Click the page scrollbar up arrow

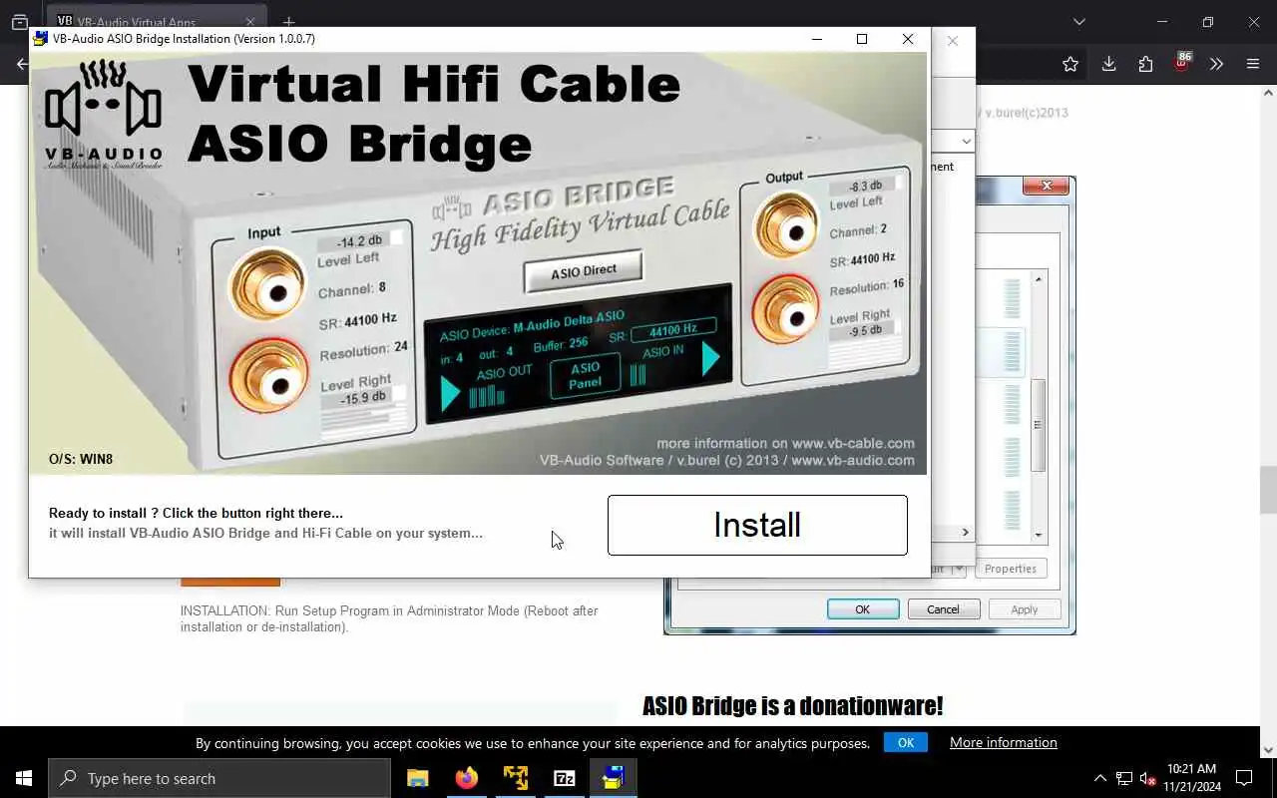coord(1268,93)
